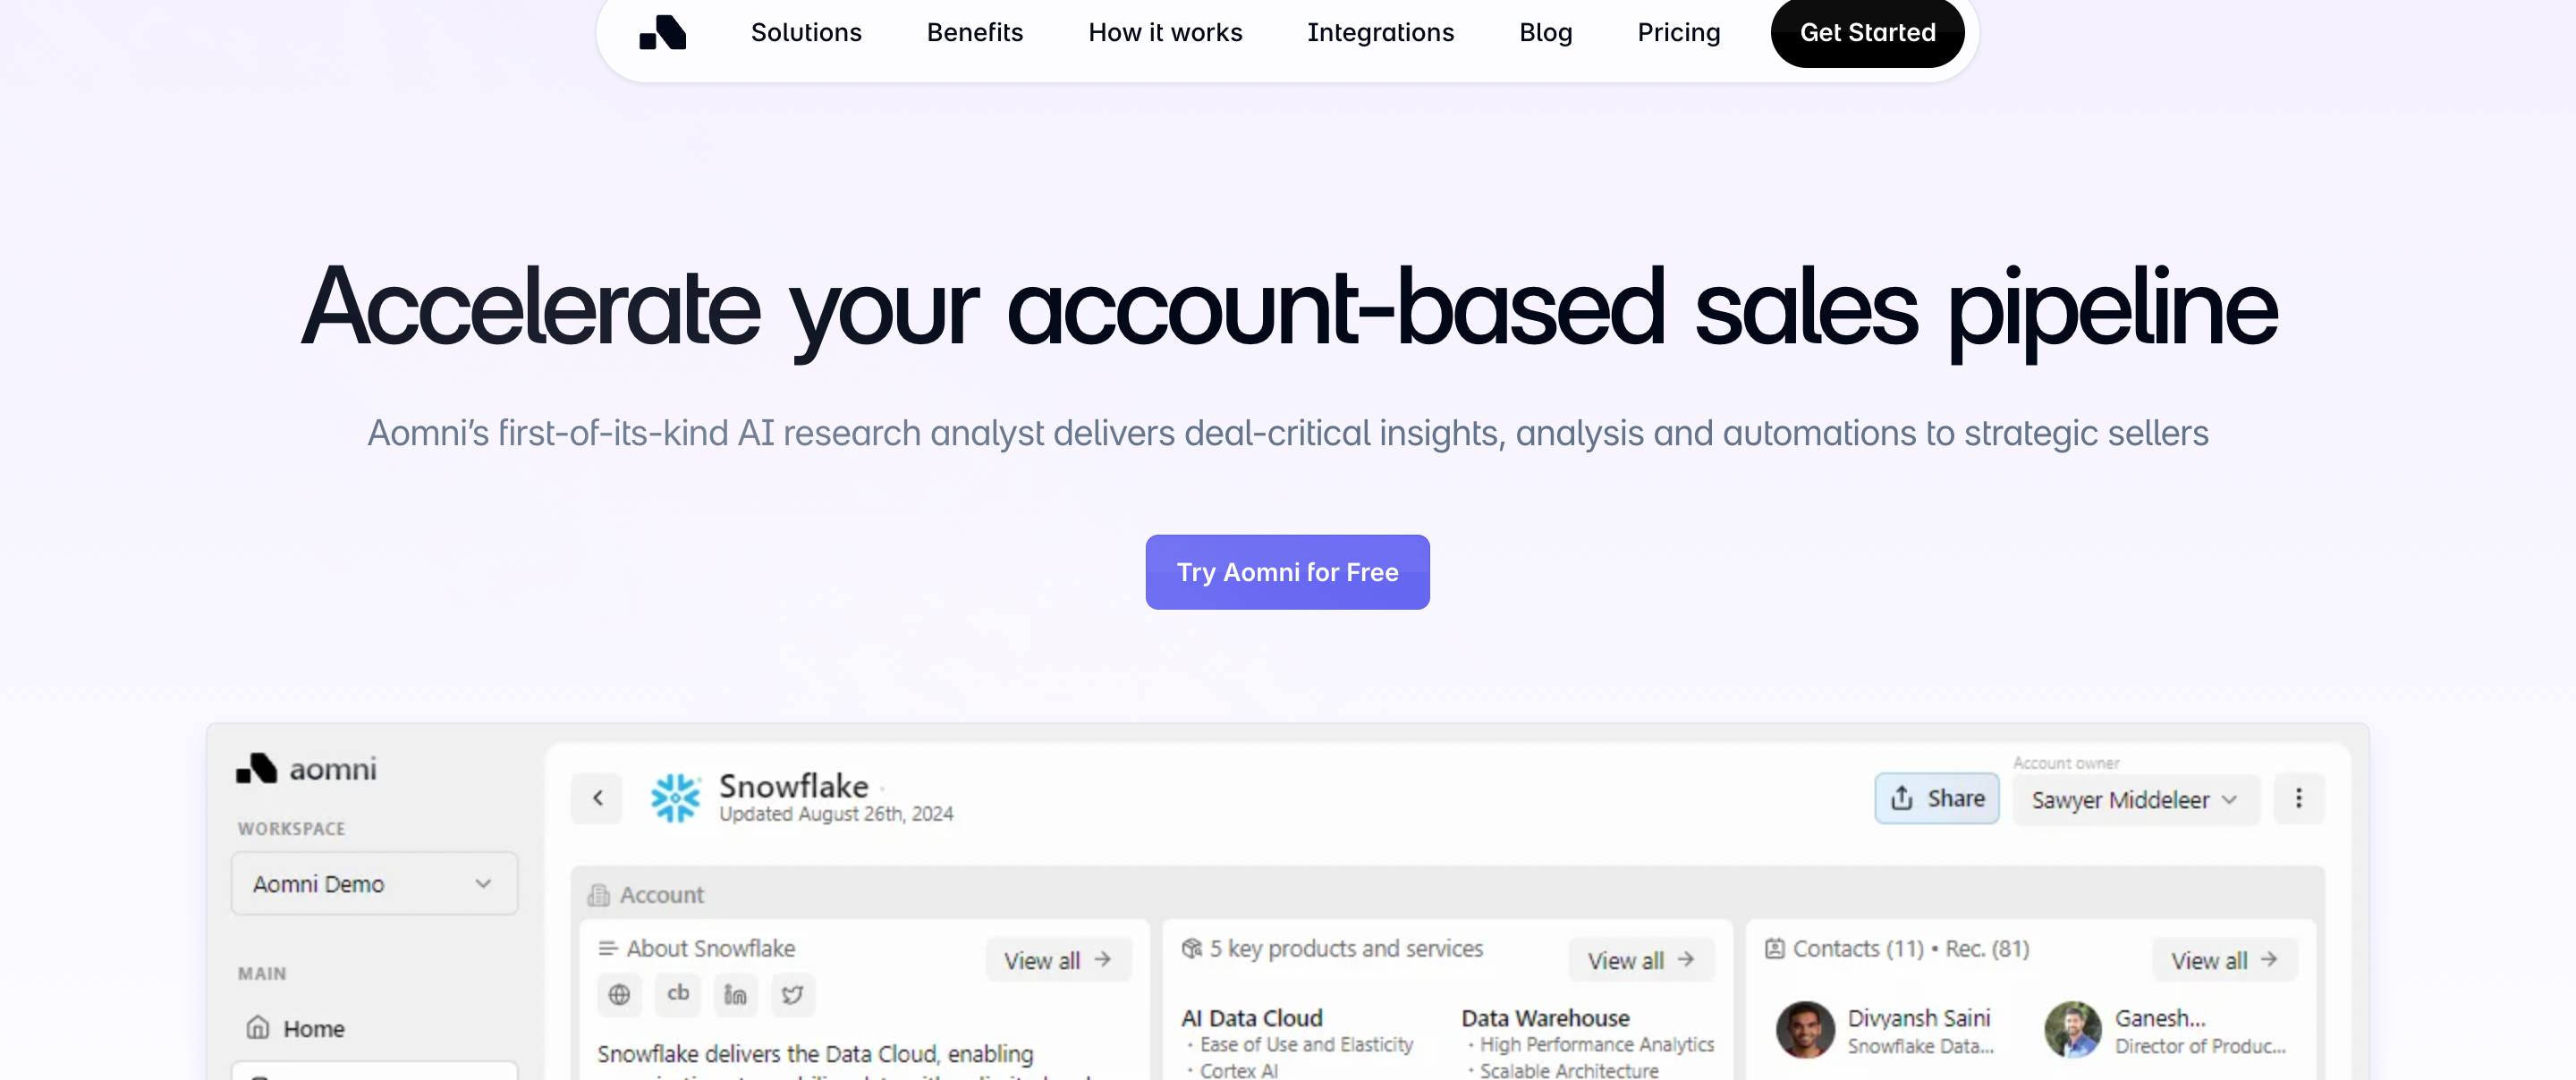
Task: Click the Share button
Action: point(1936,798)
